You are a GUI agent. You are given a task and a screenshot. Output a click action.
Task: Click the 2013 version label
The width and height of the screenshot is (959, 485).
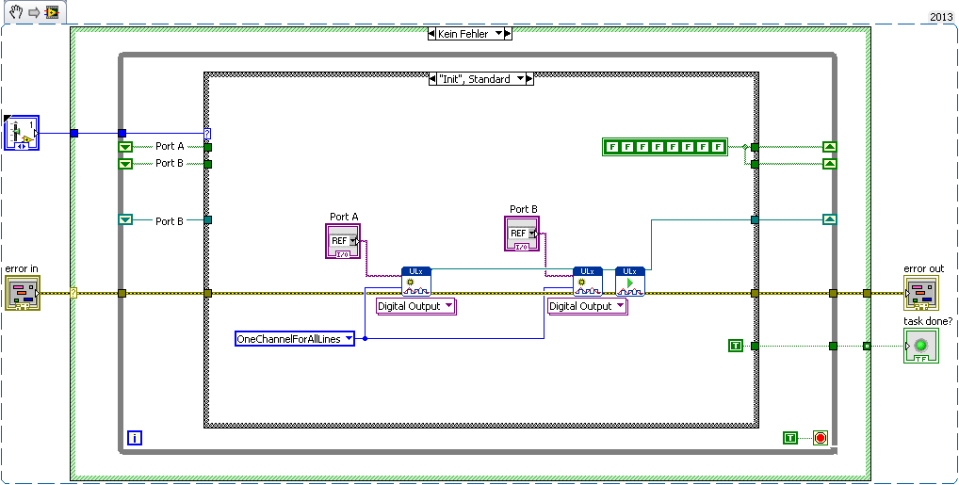point(941,17)
